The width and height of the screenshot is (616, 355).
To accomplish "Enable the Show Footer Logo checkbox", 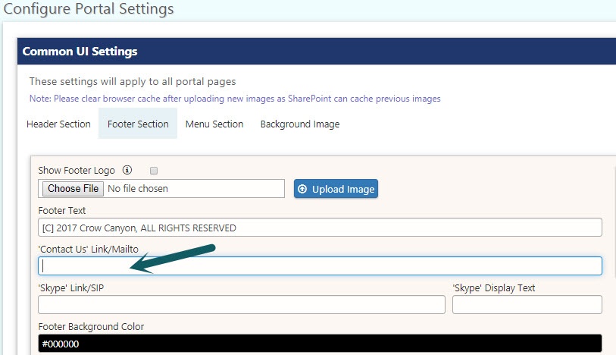I will [154, 170].
